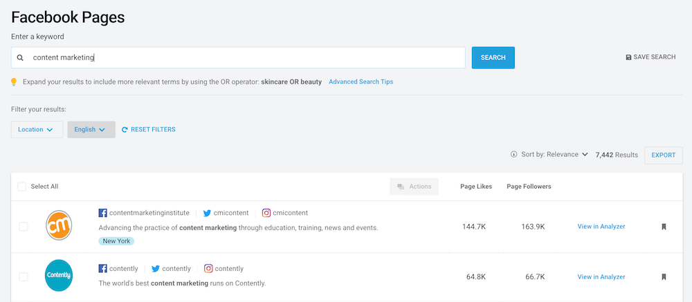
Task: Expand the Location filter dropdown
Action: click(x=37, y=130)
